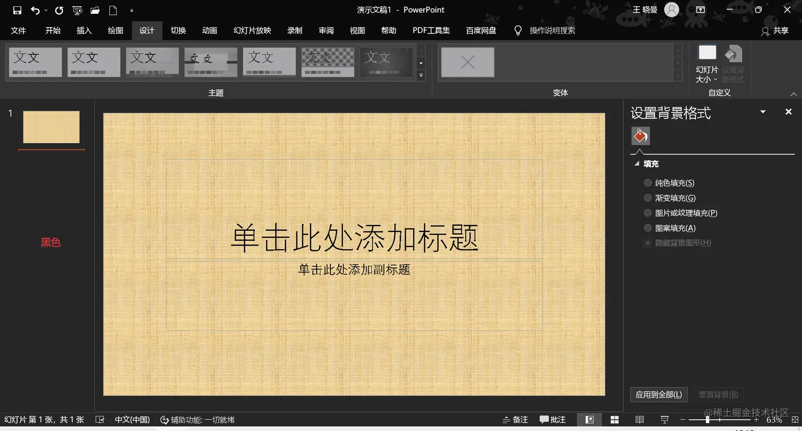Collapse the ribbon with the chevron arrow

[x=794, y=94]
